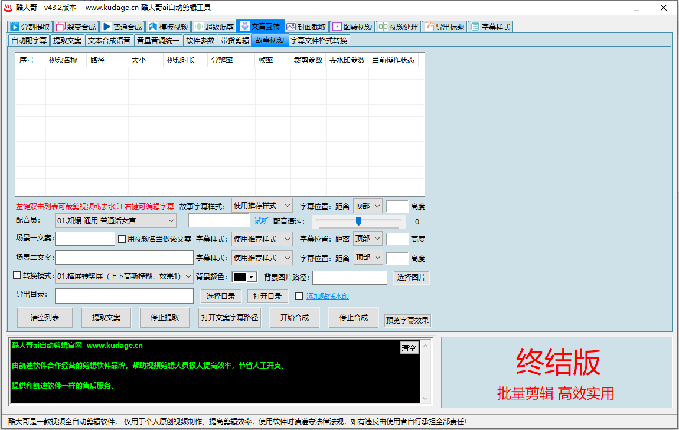Open 场景二 字幕样式 dropdown
Viewport: 679px width, 430px height.
click(262, 258)
